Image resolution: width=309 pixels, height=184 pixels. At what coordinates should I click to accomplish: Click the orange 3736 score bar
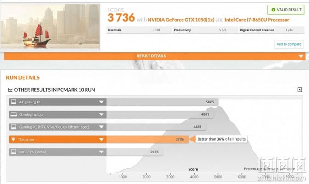click(148, 140)
